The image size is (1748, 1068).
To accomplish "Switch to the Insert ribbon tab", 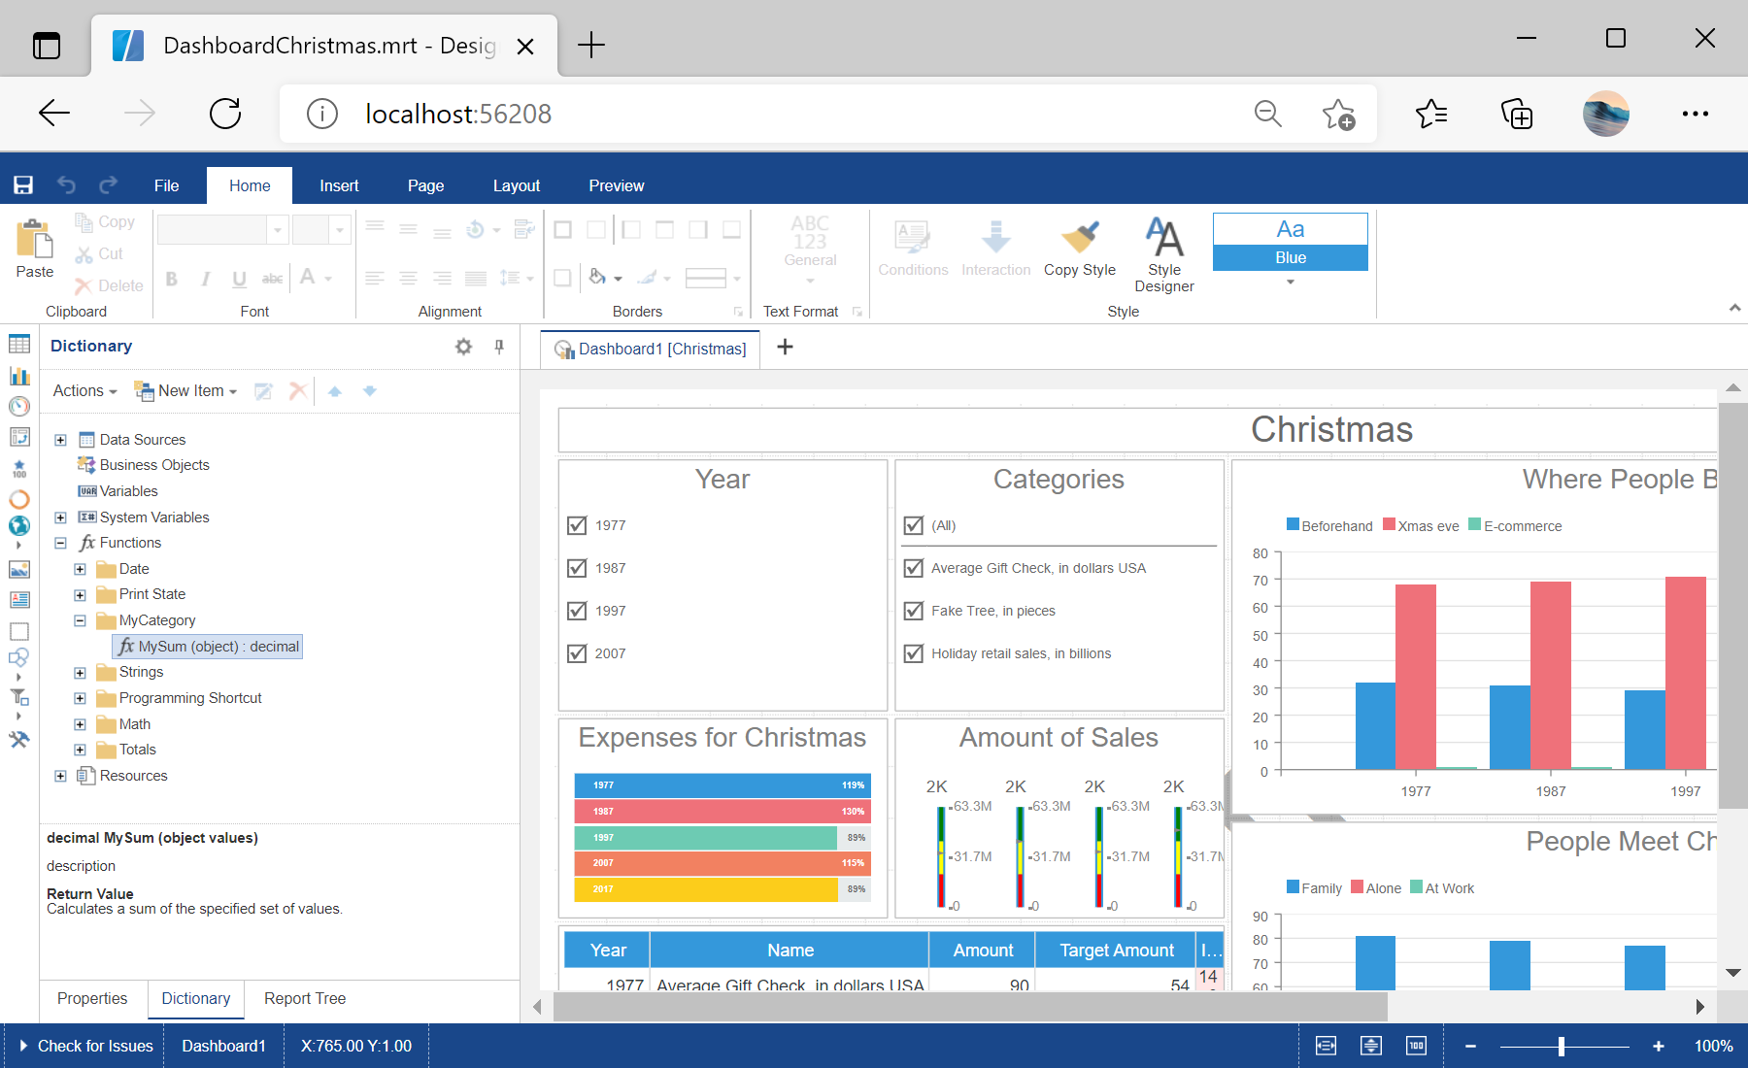I will coord(339,185).
